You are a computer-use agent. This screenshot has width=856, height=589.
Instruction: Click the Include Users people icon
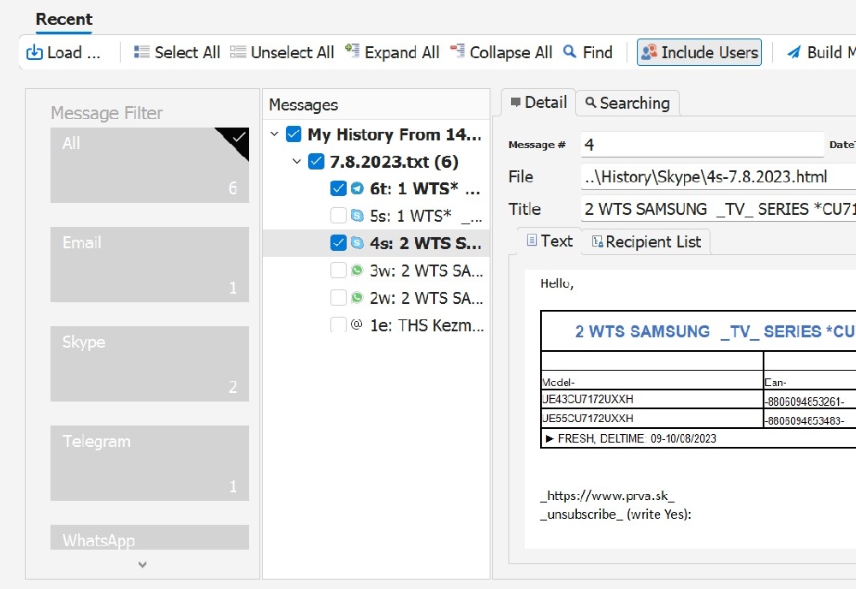[649, 52]
